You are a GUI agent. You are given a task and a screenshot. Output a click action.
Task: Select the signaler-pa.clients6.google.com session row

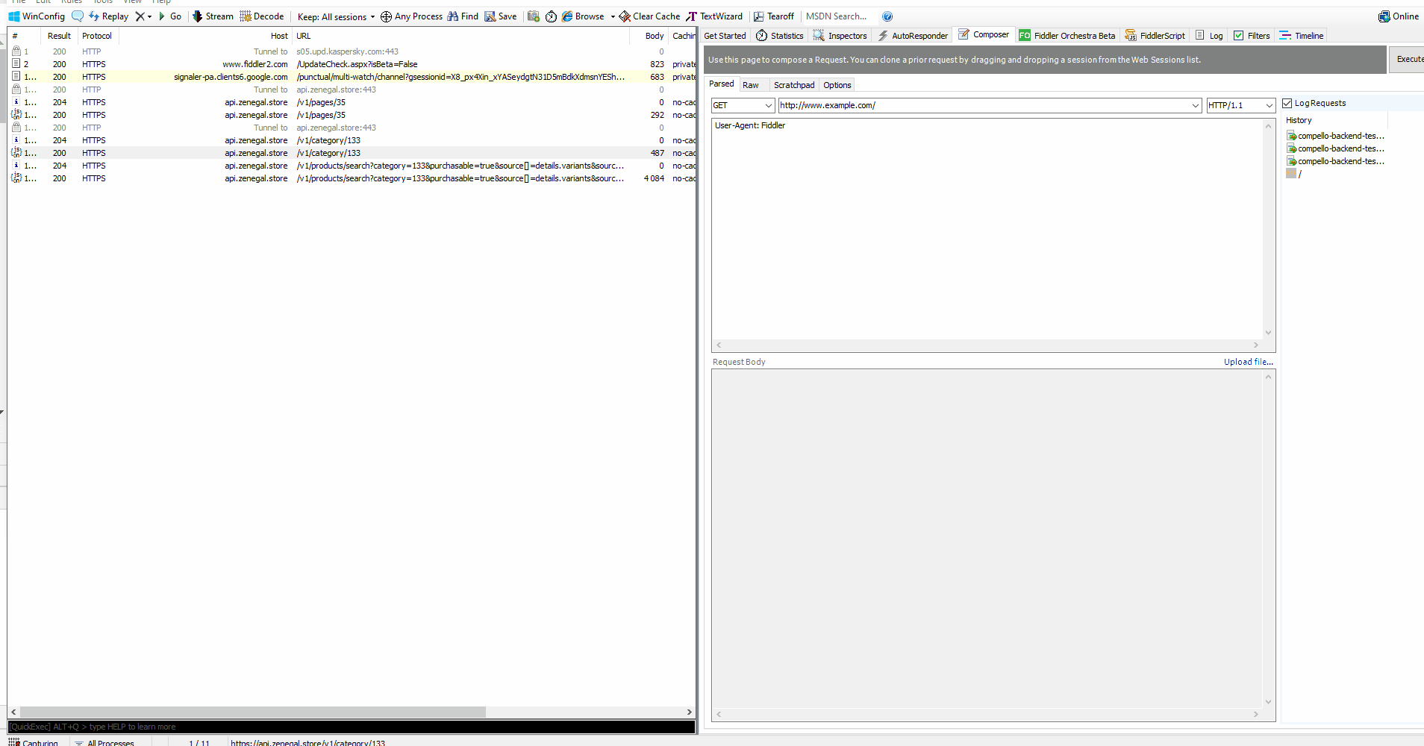coord(352,77)
